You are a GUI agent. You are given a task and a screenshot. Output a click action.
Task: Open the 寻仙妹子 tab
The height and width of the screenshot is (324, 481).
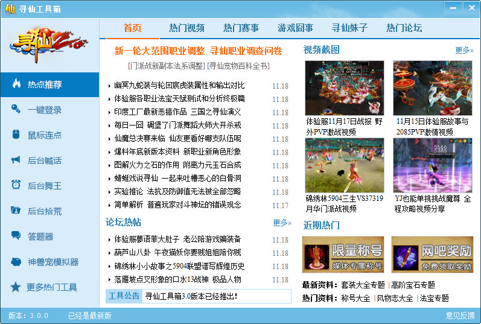click(x=349, y=28)
